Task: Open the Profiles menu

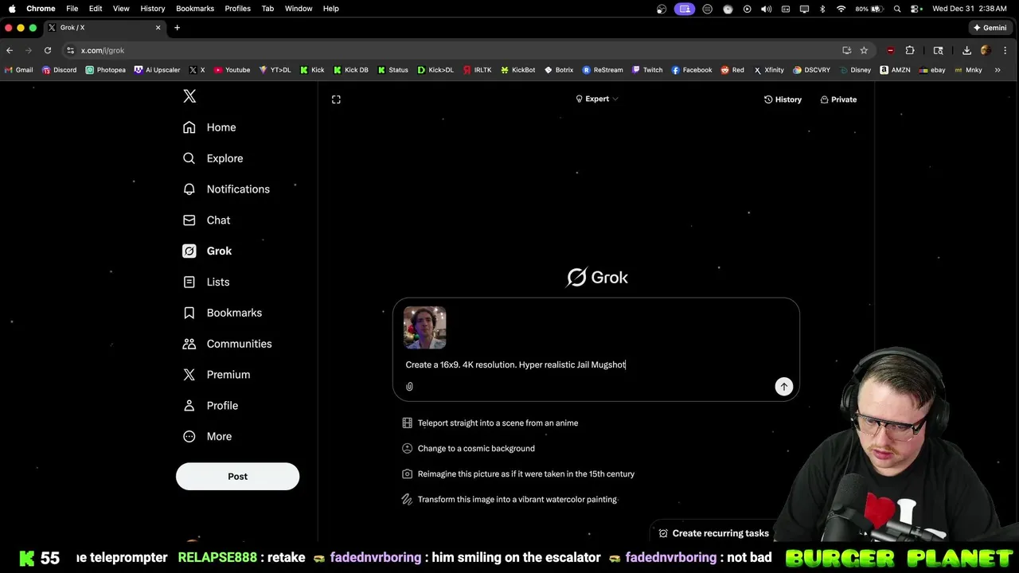Action: pos(237,9)
